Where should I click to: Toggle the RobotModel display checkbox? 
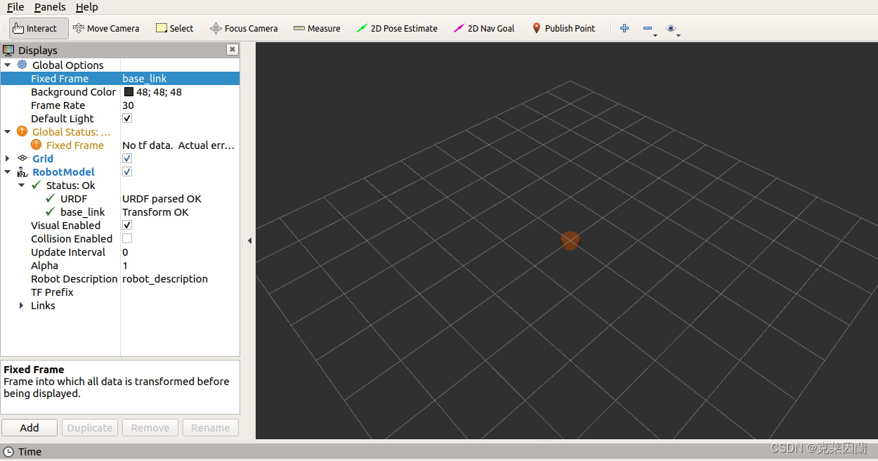[x=127, y=171]
